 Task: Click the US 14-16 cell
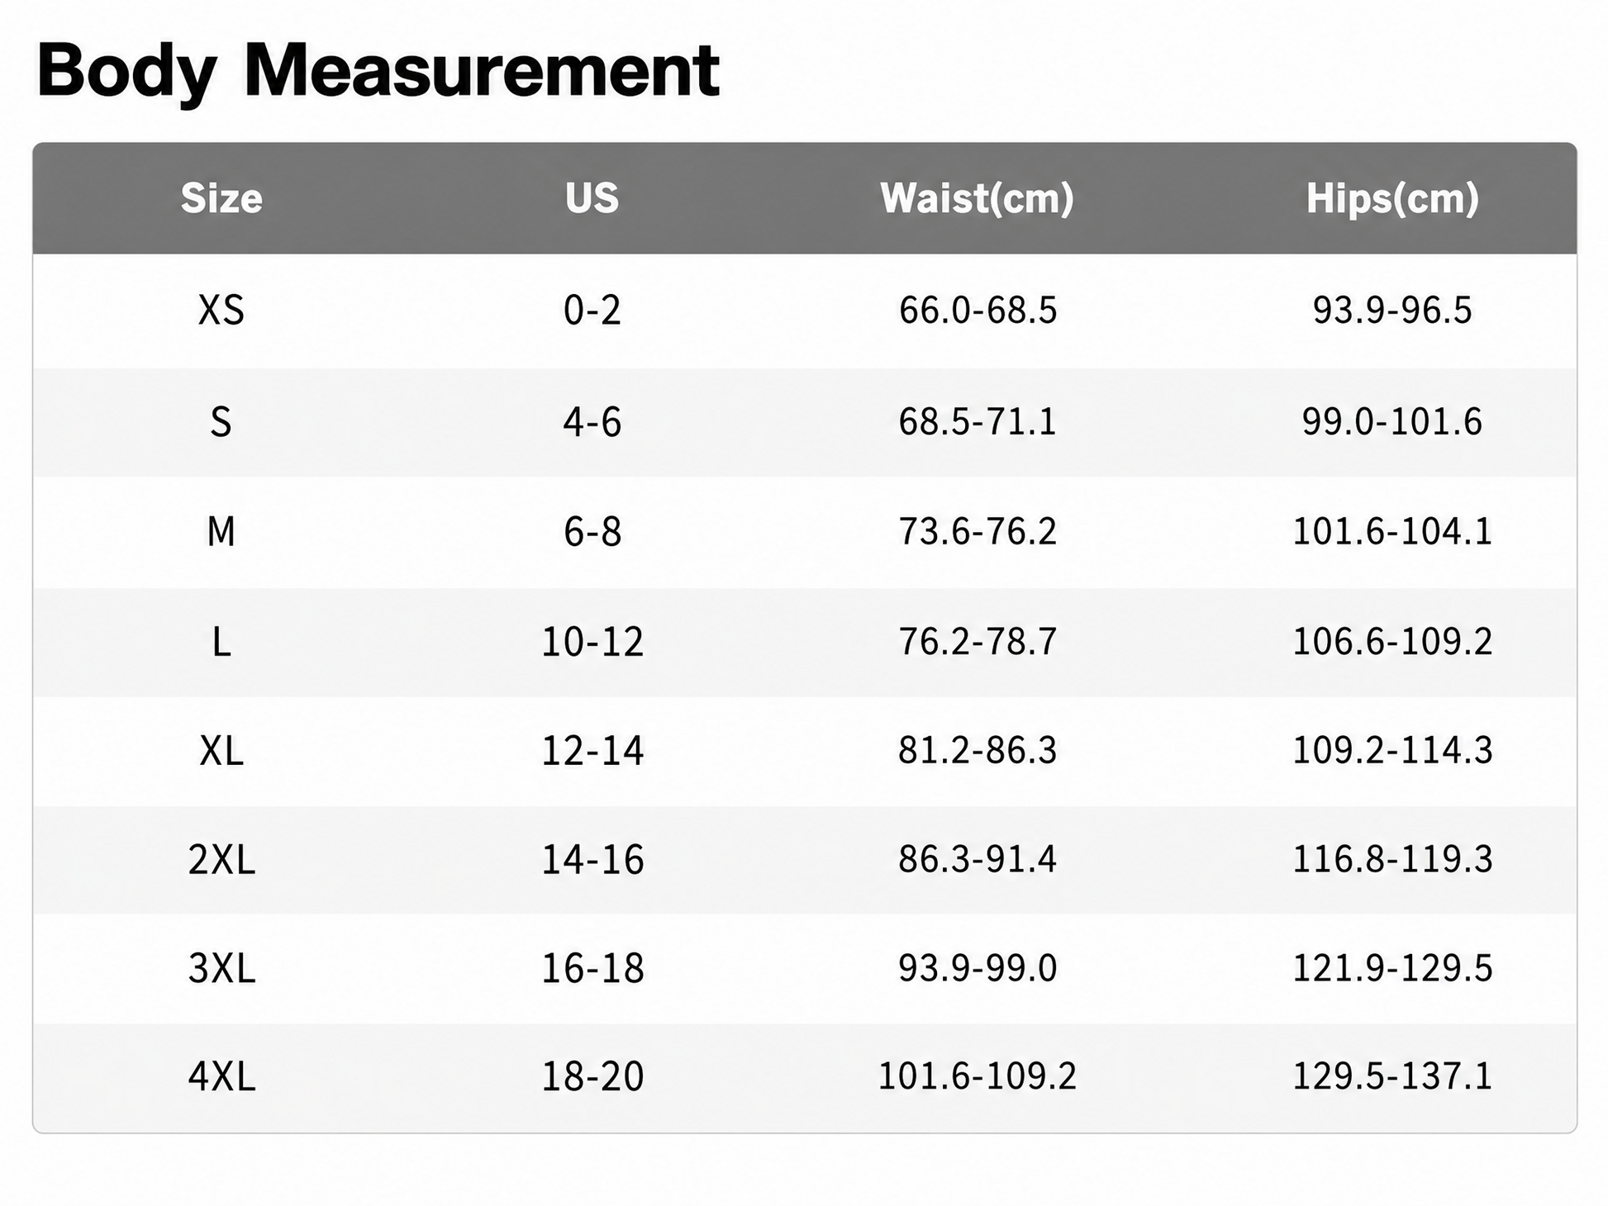tap(592, 860)
